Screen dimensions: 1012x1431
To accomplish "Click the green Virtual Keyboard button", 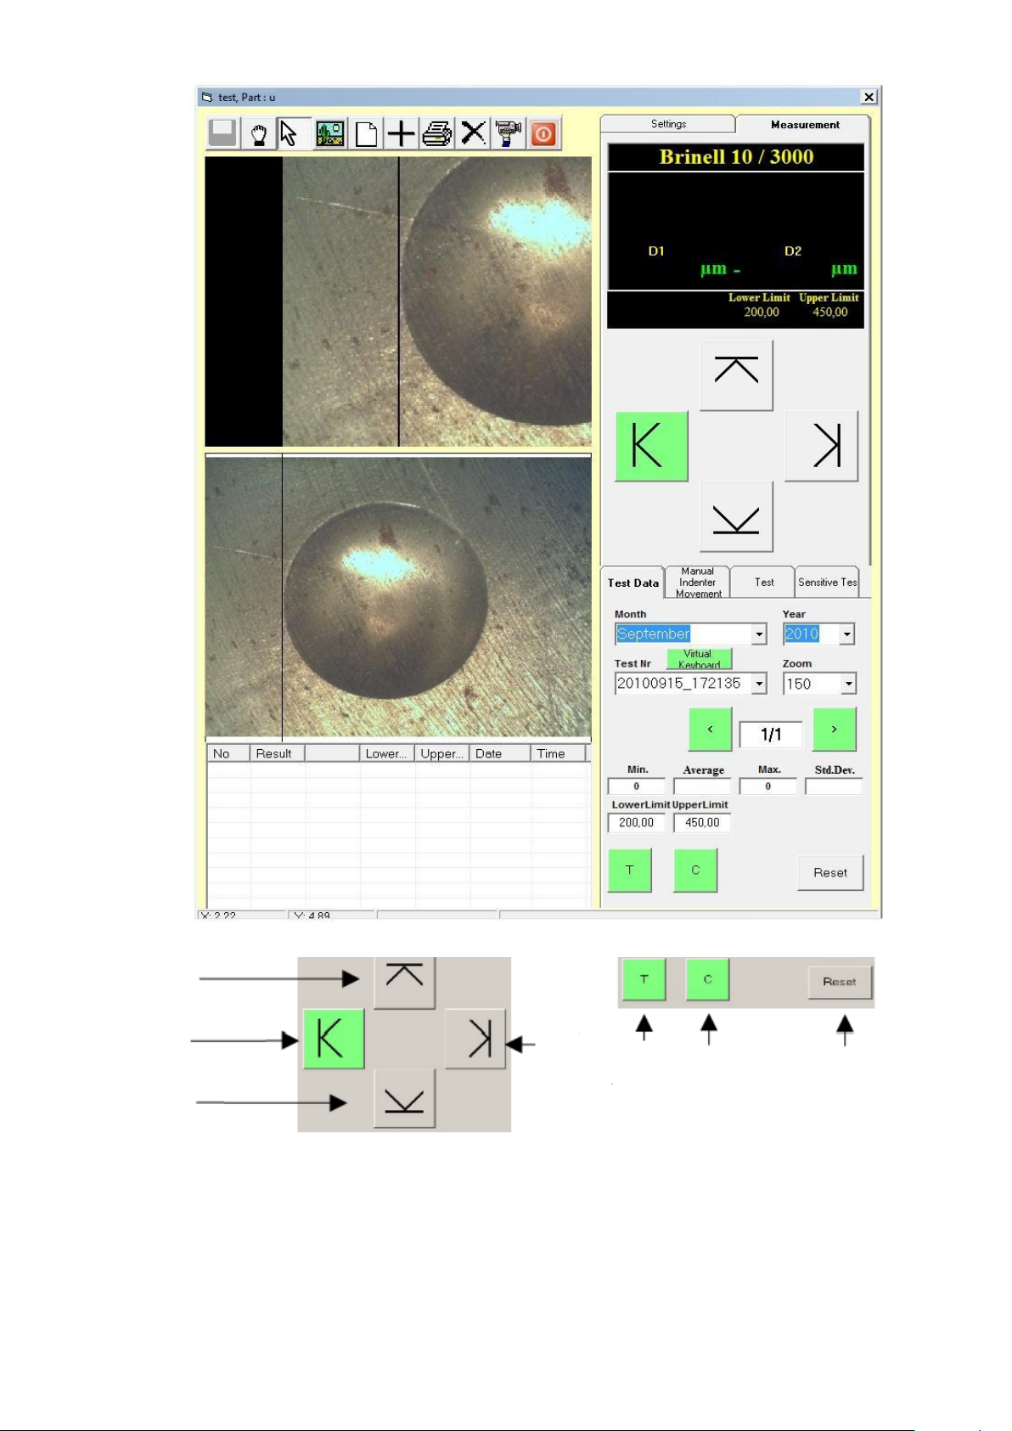I will pos(699,659).
